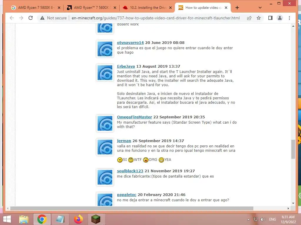Open network status tray icon
The width and height of the screenshot is (301, 225).
tap(255, 219)
